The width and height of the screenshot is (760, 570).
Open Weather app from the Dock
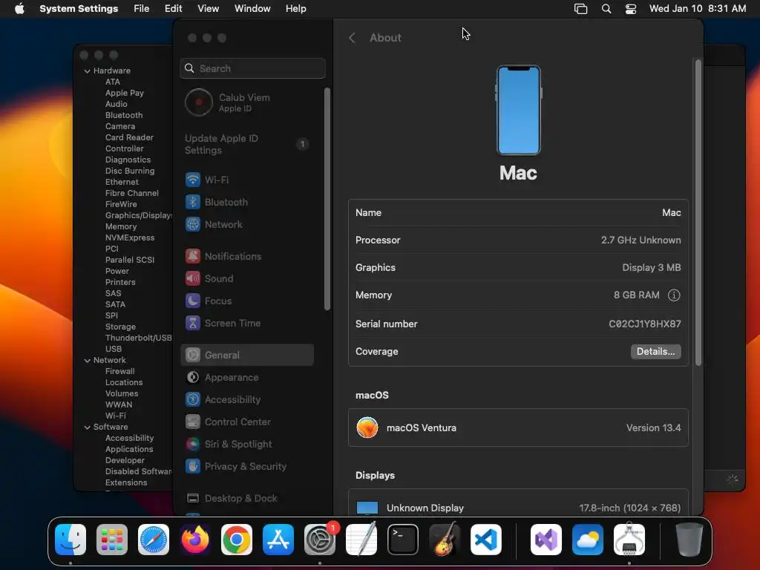click(588, 540)
